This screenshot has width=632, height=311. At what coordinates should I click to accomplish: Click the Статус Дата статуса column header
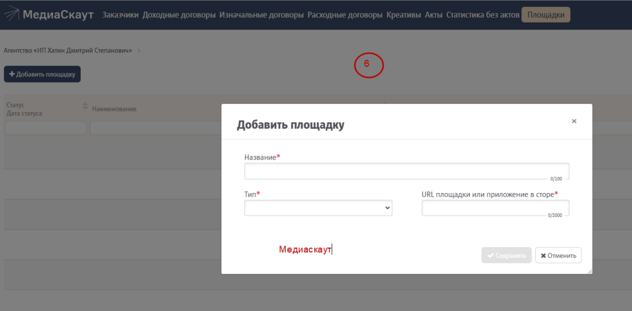tap(24, 109)
